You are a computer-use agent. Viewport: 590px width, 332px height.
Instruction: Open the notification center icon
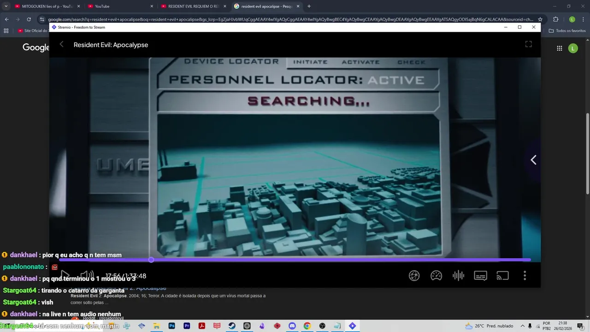pos(580,326)
